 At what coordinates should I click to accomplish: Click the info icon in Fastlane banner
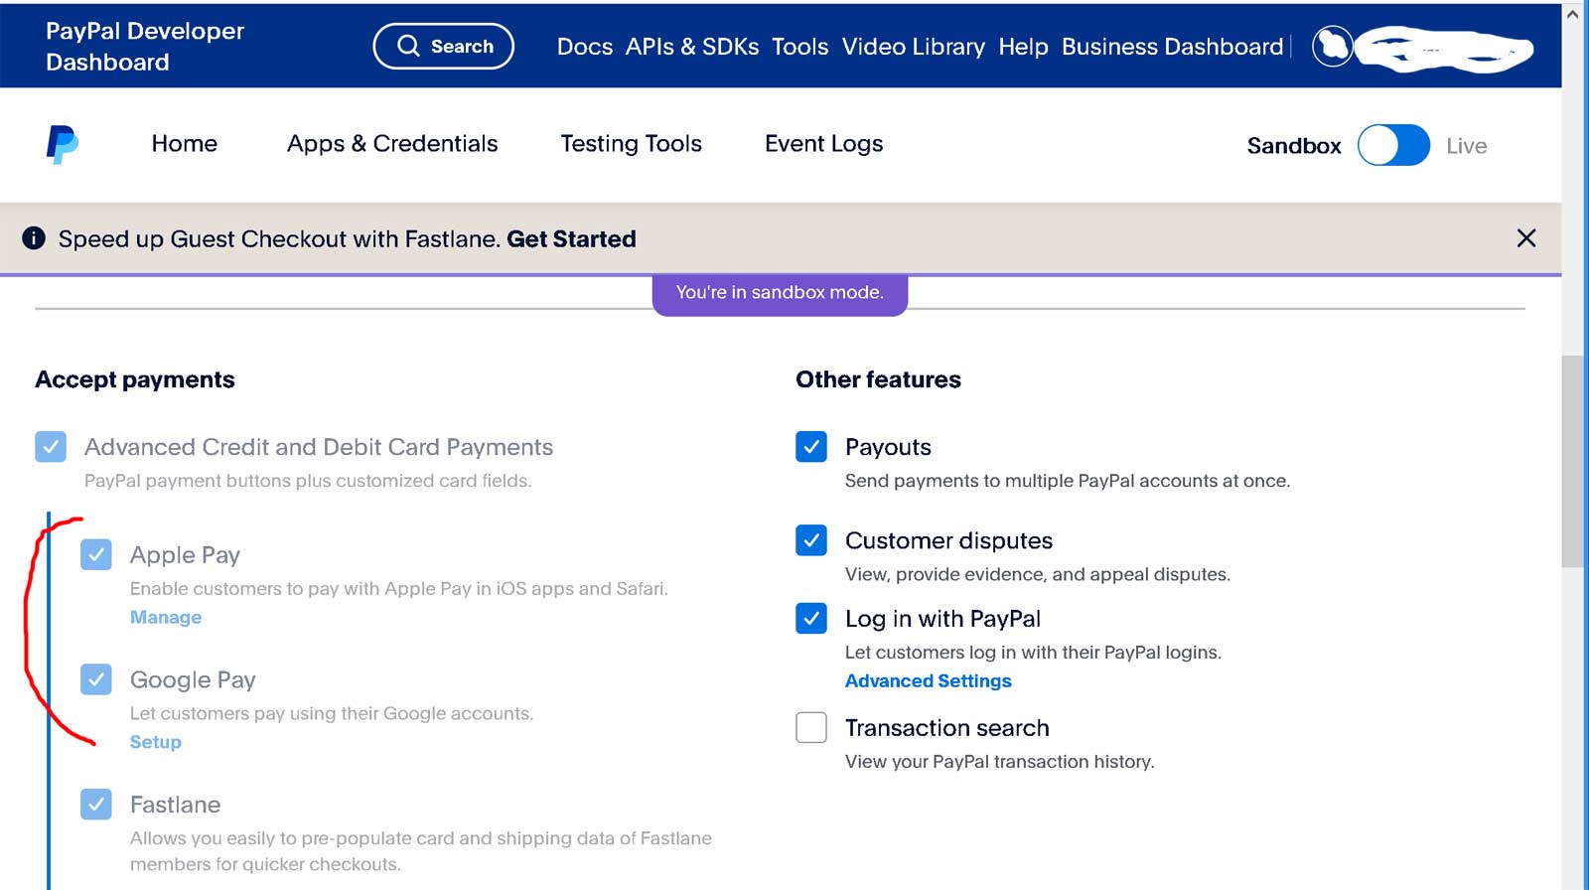(x=34, y=238)
